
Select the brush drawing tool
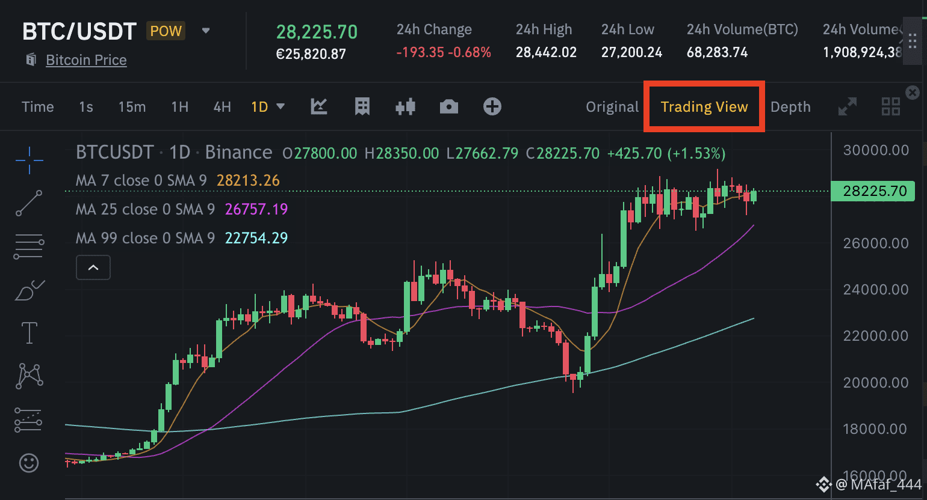[29, 291]
